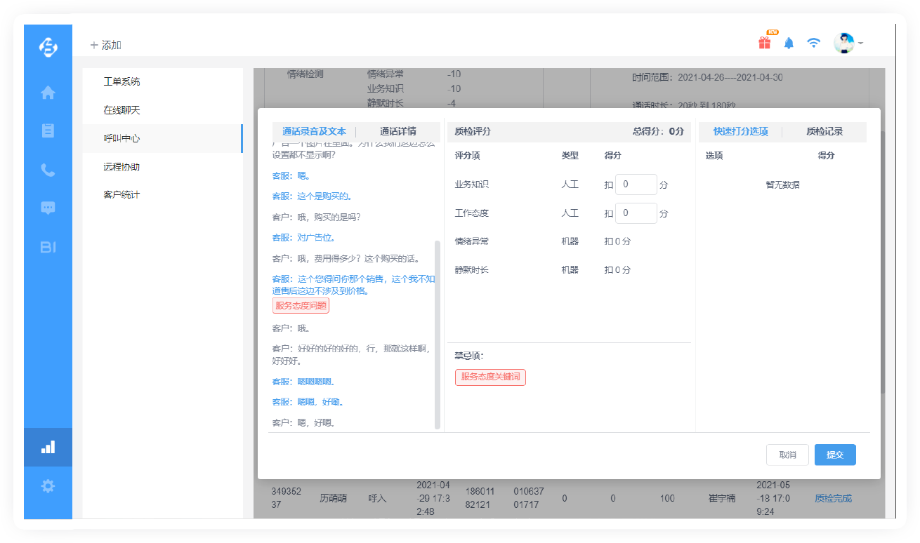920x543 pixels.
Task: Switch to the 通话详情 tab
Action: click(x=397, y=131)
